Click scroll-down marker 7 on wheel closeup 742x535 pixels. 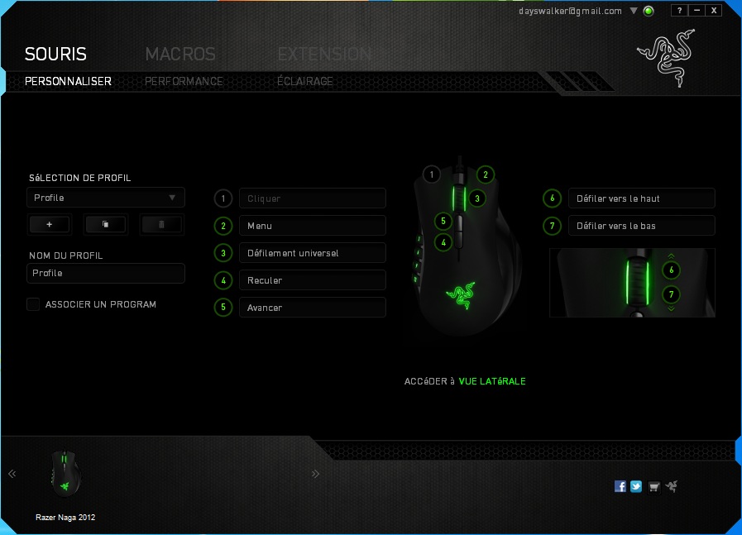[x=671, y=294]
